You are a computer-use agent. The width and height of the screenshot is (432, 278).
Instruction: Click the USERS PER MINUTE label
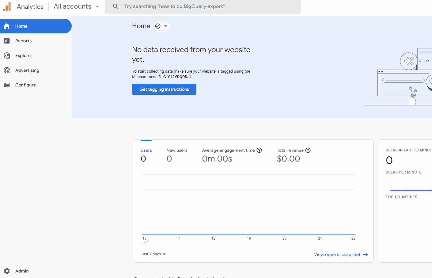[404, 172]
